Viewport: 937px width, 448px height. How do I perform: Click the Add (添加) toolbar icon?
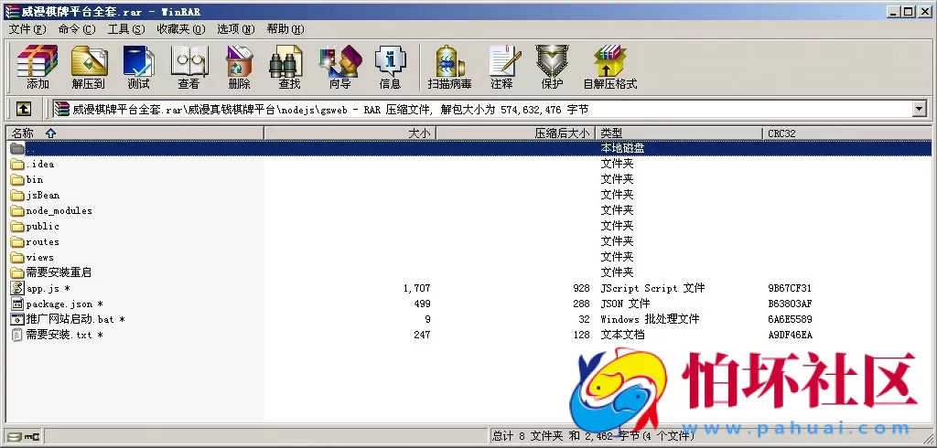(38, 67)
